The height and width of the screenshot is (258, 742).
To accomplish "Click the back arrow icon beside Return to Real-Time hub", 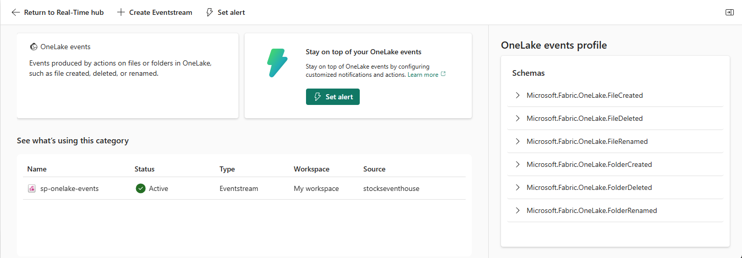I will (x=16, y=12).
